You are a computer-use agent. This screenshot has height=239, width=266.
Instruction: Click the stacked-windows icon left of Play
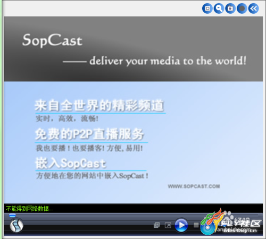[156, 225]
